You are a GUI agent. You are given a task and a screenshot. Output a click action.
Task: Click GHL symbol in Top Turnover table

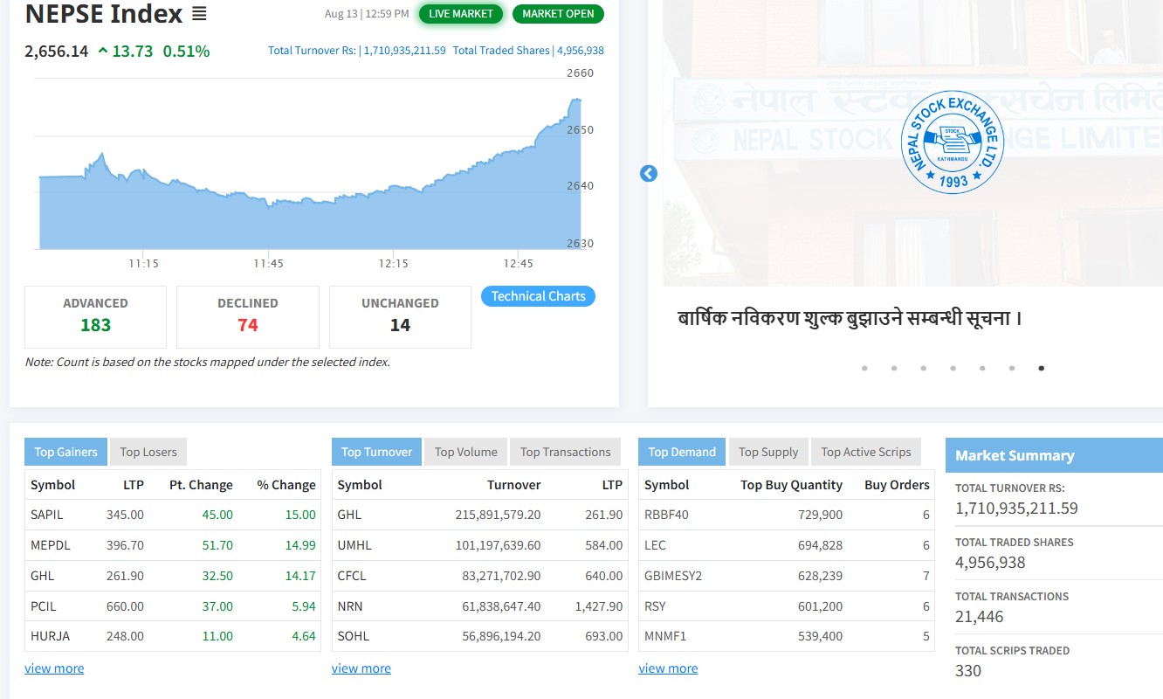point(349,515)
